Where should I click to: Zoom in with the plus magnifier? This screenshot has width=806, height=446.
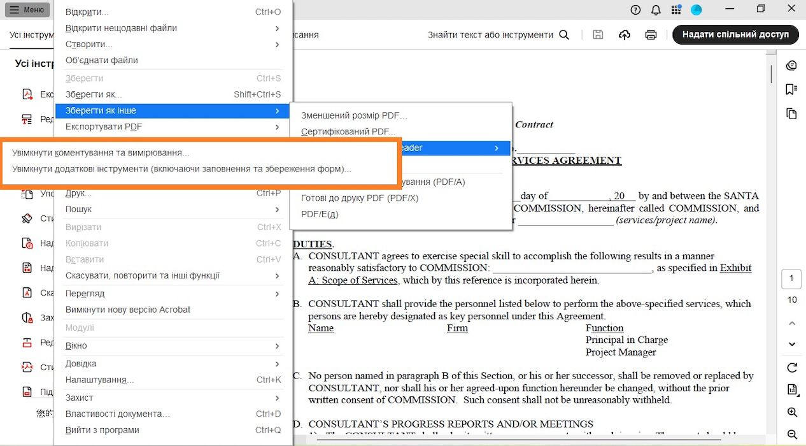[x=792, y=412]
